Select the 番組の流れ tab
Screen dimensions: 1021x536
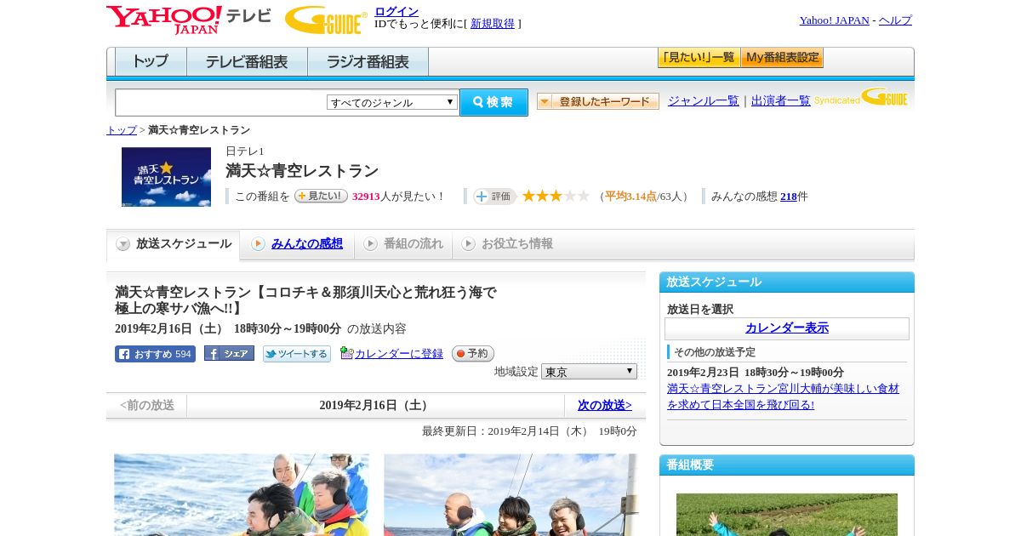point(403,244)
